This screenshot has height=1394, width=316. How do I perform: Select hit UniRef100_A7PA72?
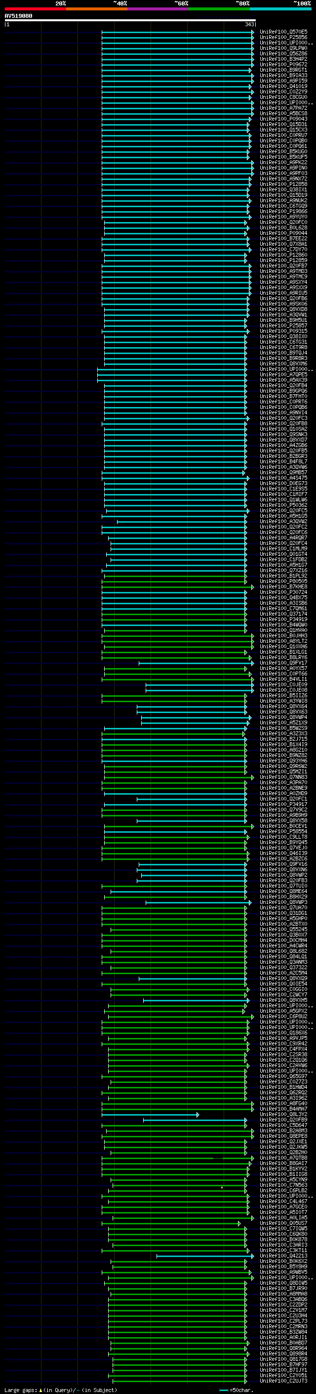pos(283,108)
